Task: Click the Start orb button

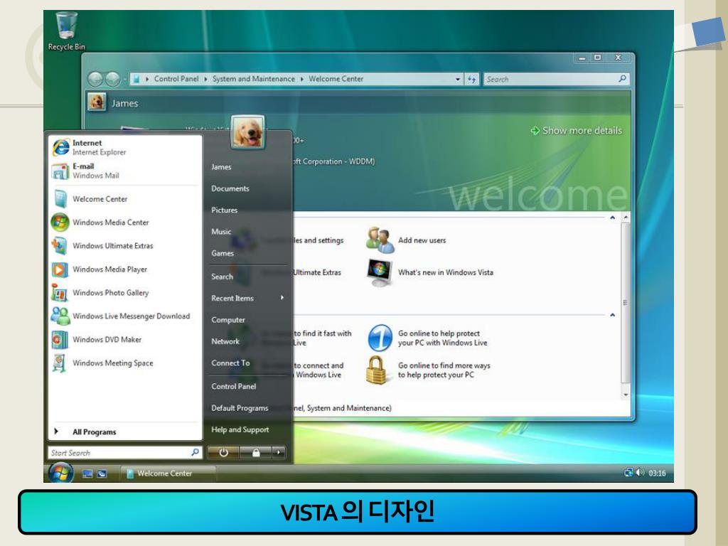Action: coord(61,473)
